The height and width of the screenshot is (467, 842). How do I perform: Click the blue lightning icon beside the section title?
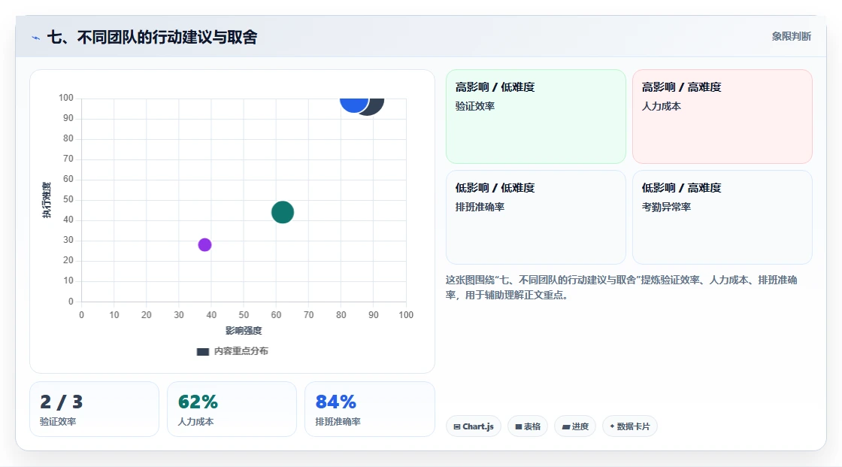pos(36,38)
